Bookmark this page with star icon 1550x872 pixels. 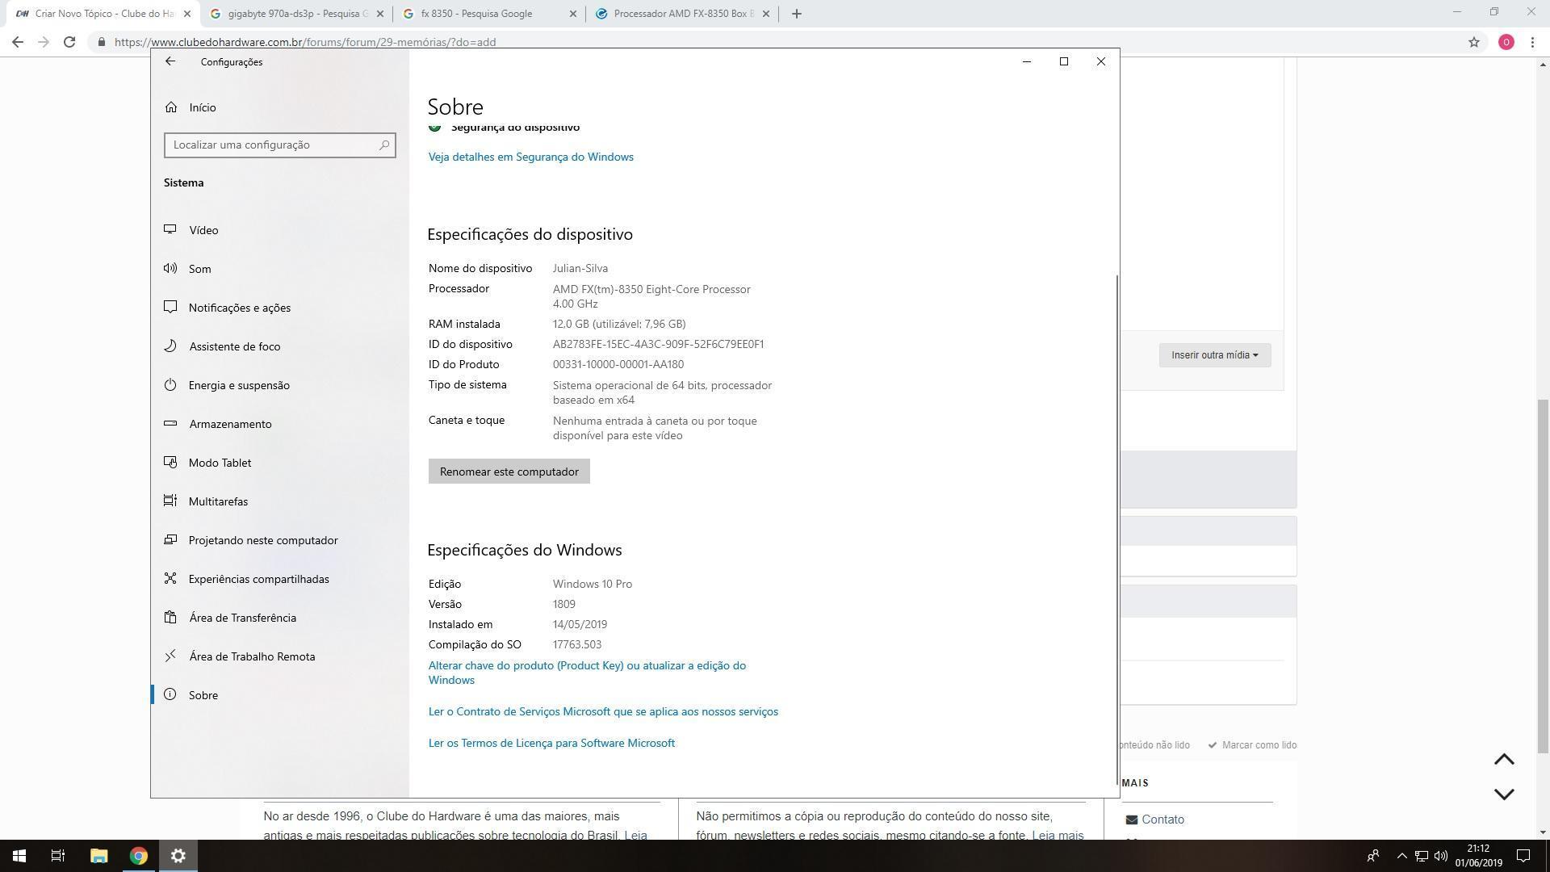[x=1473, y=42]
